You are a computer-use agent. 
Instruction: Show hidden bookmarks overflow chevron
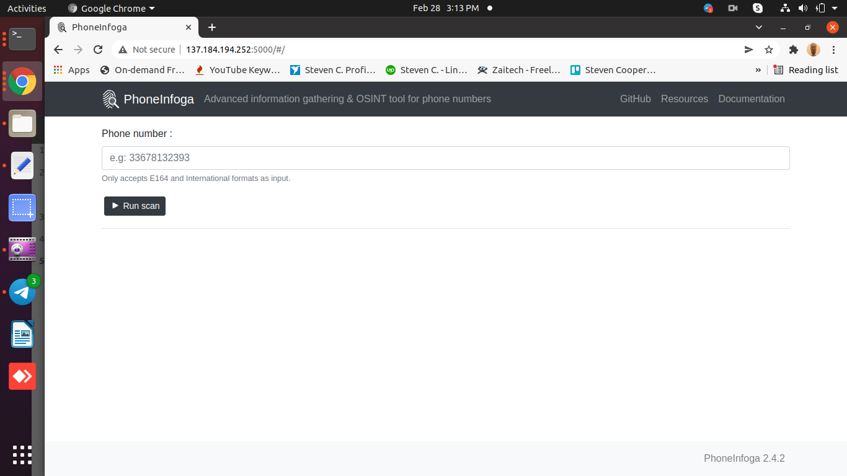click(758, 70)
